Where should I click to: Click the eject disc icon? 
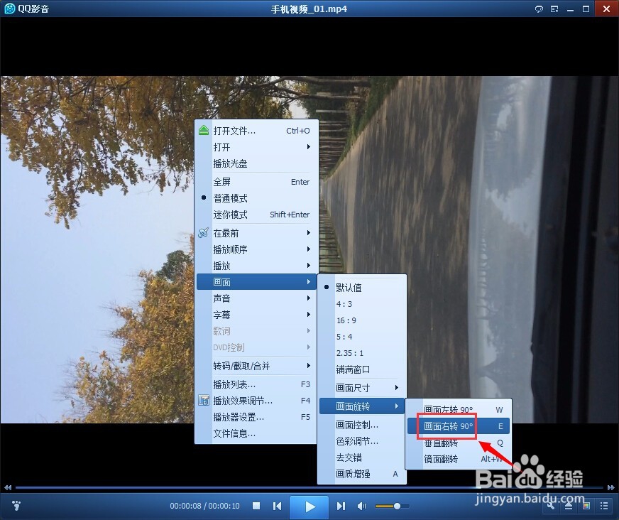pyautogui.click(x=569, y=506)
